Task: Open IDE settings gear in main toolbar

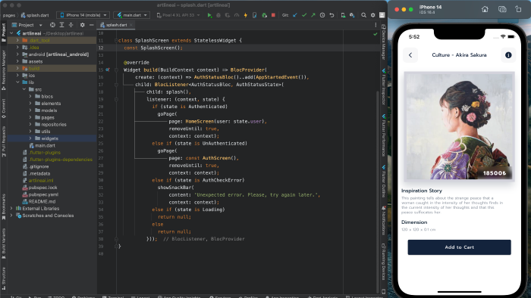Action: 373,15
